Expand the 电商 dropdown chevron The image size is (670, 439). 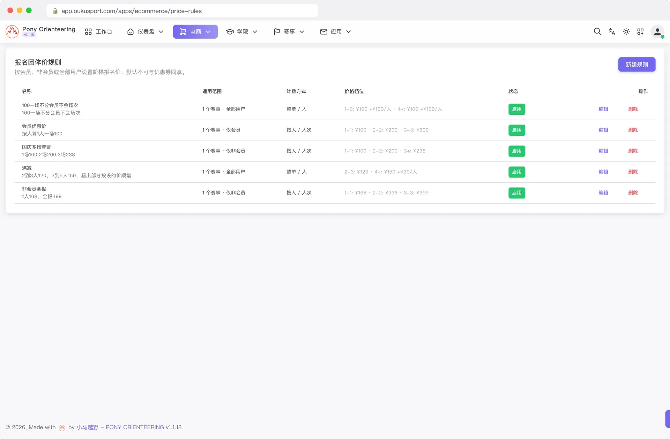click(x=208, y=32)
